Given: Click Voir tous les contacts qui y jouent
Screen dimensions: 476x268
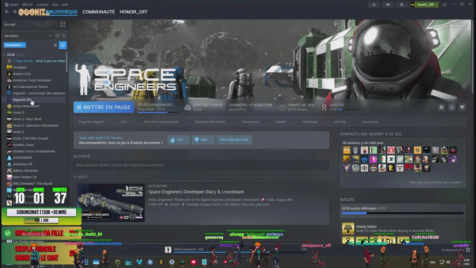Looking at the screenshot, I should click(435, 182).
